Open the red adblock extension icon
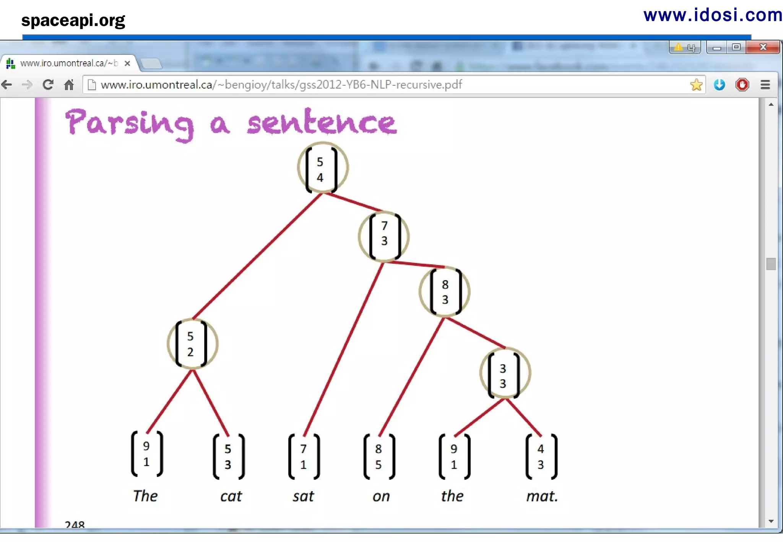The width and height of the screenshot is (783, 542). (742, 84)
